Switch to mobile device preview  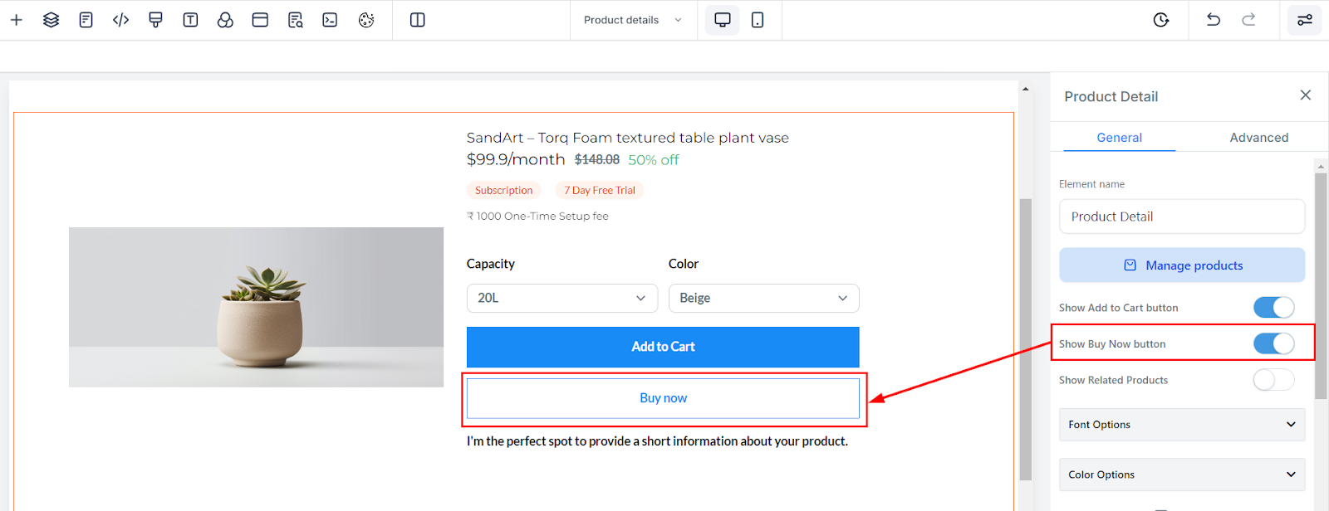pos(758,20)
